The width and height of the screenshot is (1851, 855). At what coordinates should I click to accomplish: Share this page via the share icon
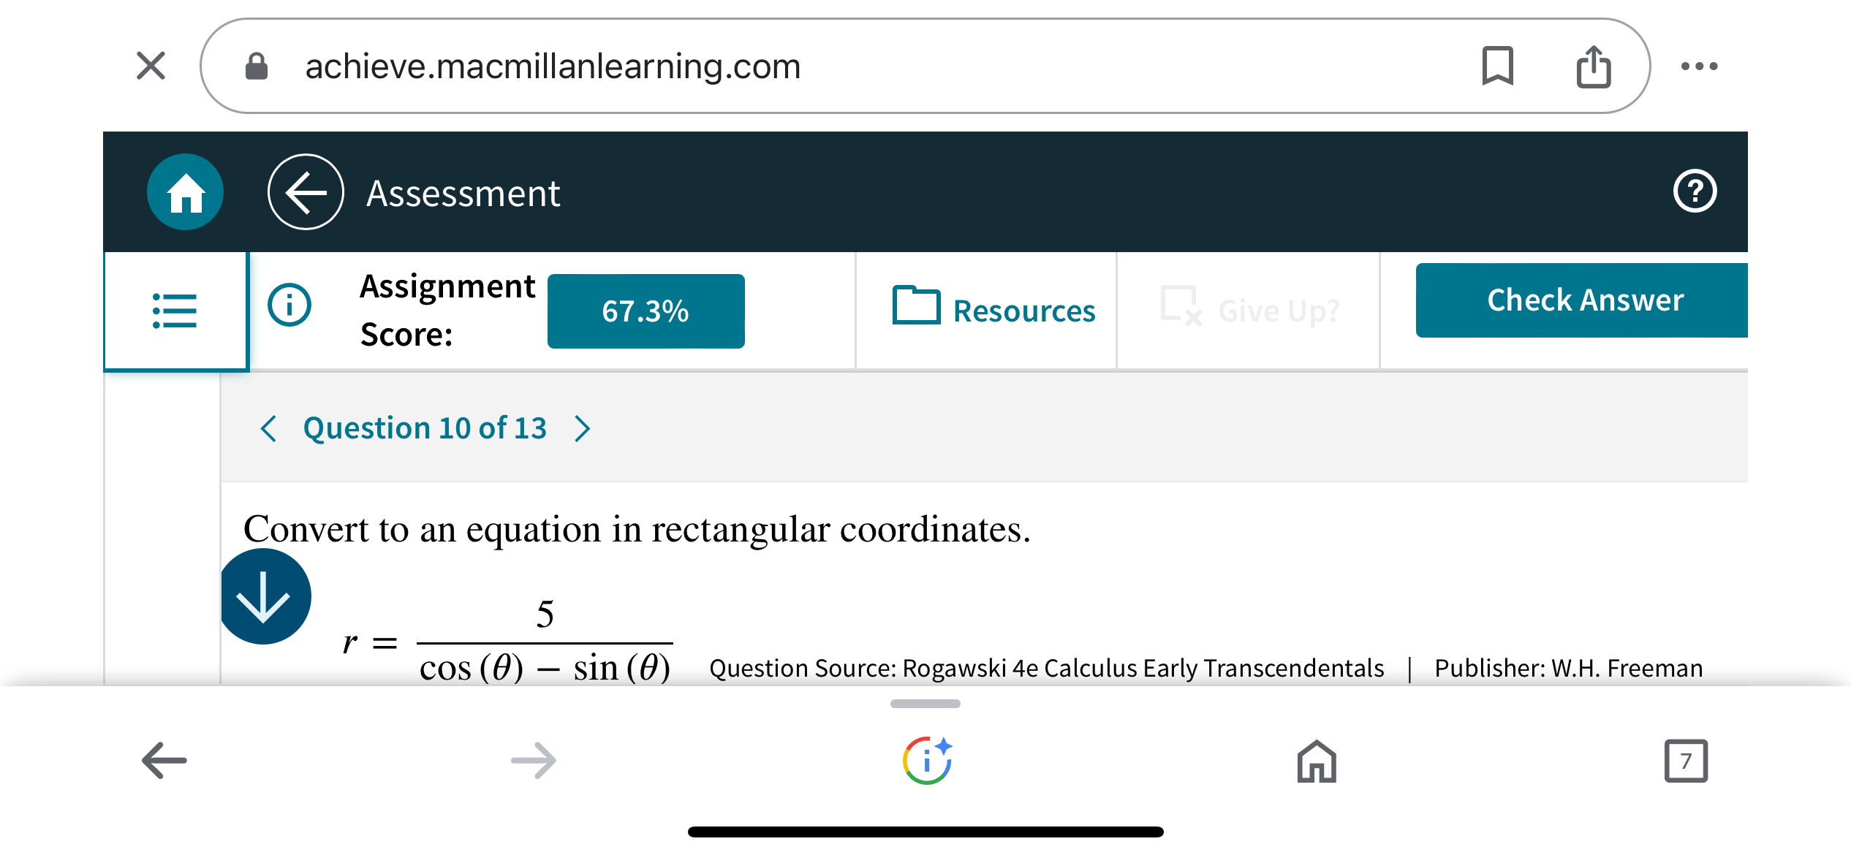pyautogui.click(x=1594, y=65)
